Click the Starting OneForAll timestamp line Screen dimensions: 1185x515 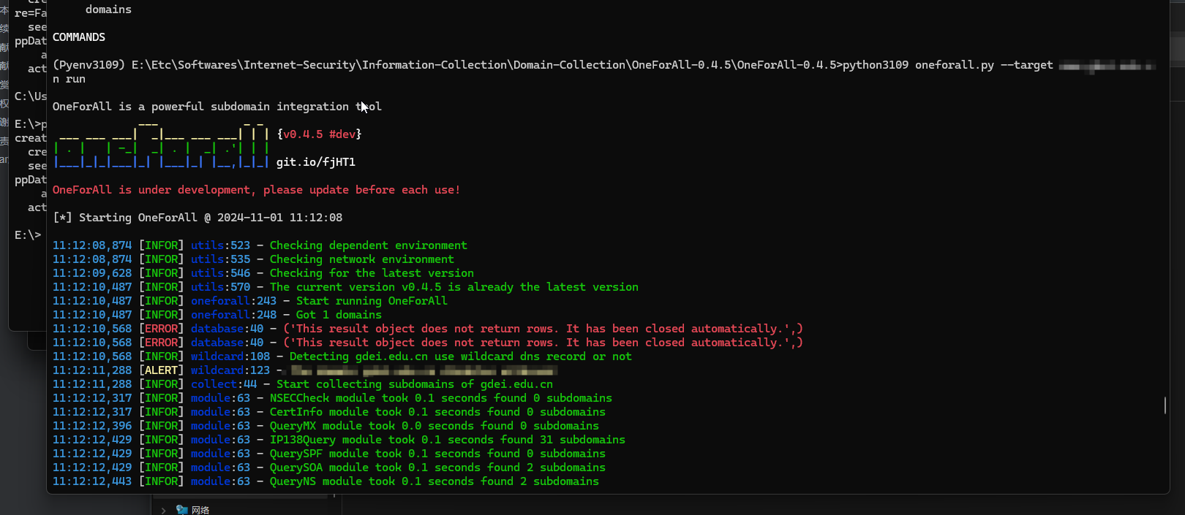197,218
